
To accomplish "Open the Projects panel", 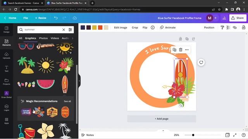I will tap(7, 82).
